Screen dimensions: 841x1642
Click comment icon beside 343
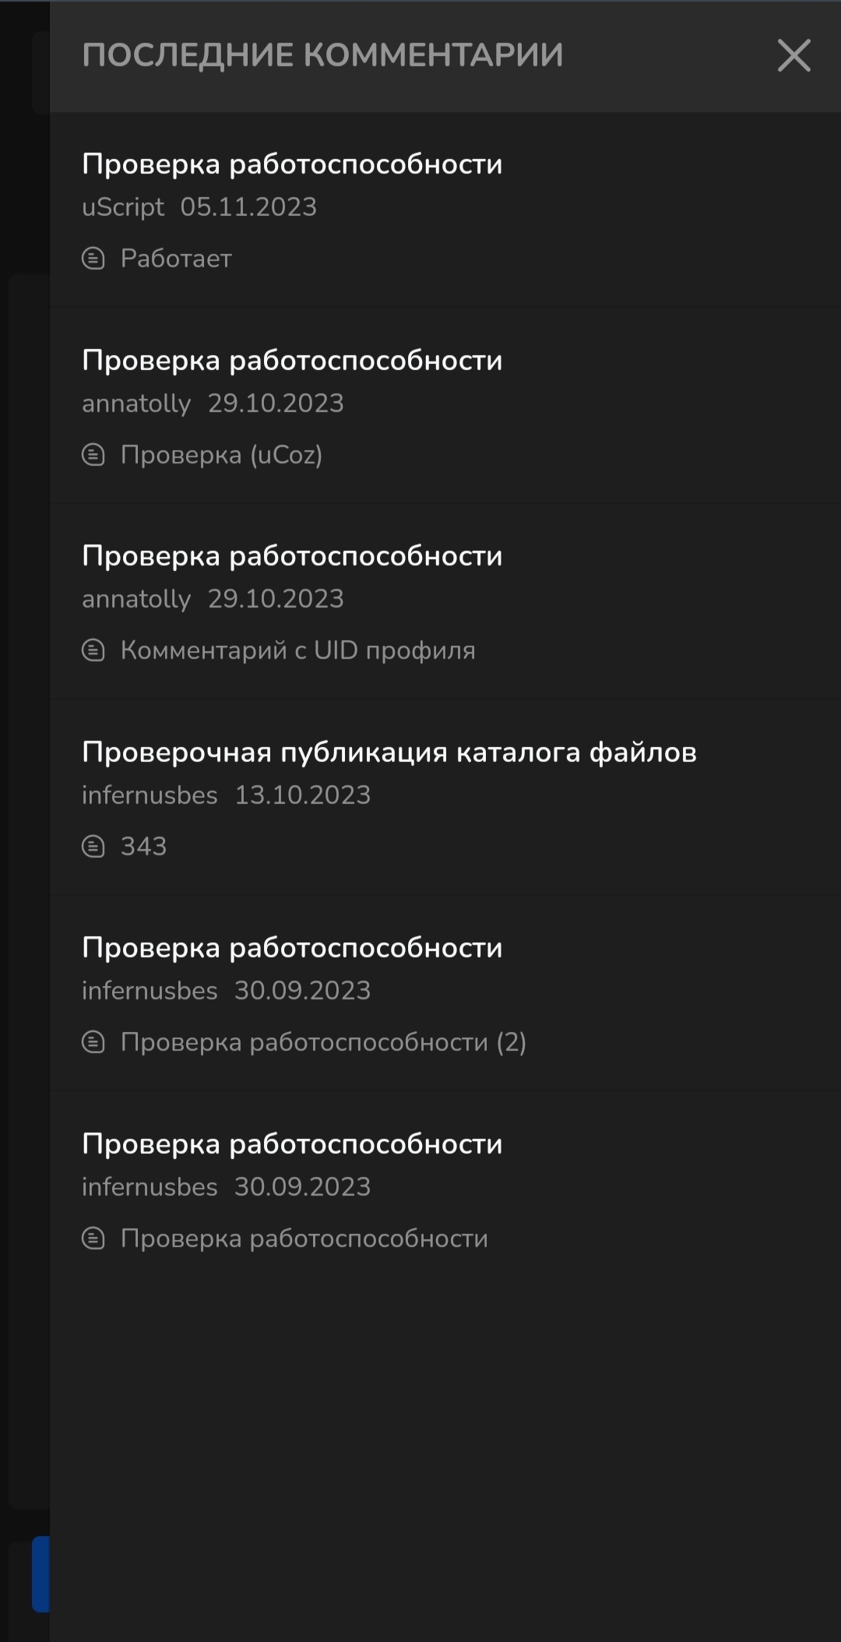(93, 847)
